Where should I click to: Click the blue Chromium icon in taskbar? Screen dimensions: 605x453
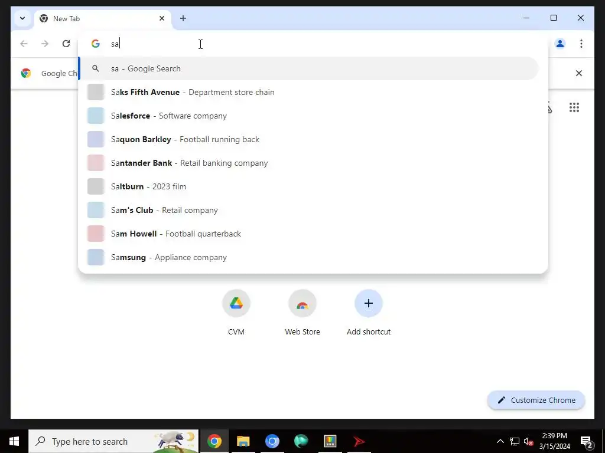point(272,441)
